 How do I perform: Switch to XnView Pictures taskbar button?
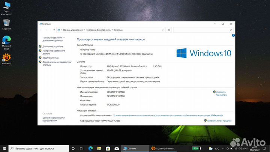click(x=163, y=148)
